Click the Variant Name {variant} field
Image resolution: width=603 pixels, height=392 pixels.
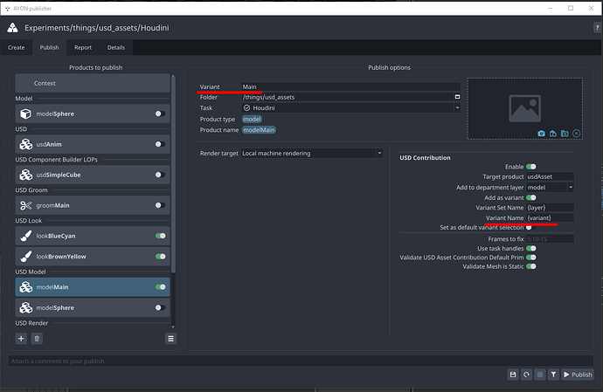point(550,218)
